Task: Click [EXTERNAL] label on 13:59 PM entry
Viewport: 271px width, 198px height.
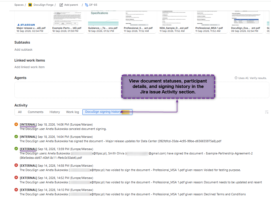Action: click(x=28, y=149)
